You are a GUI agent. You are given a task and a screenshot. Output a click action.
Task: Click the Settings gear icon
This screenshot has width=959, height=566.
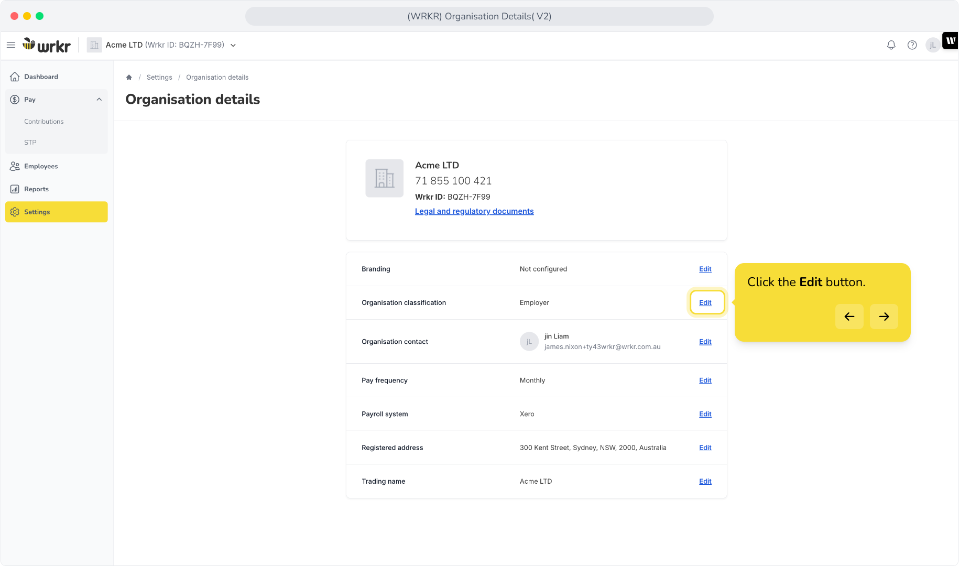pos(15,212)
